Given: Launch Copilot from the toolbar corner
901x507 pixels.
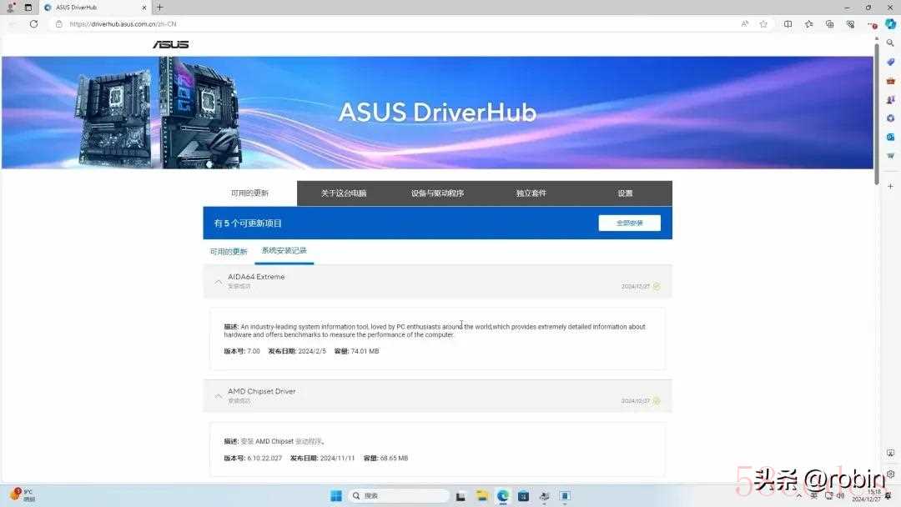Looking at the screenshot, I should tap(890, 23).
